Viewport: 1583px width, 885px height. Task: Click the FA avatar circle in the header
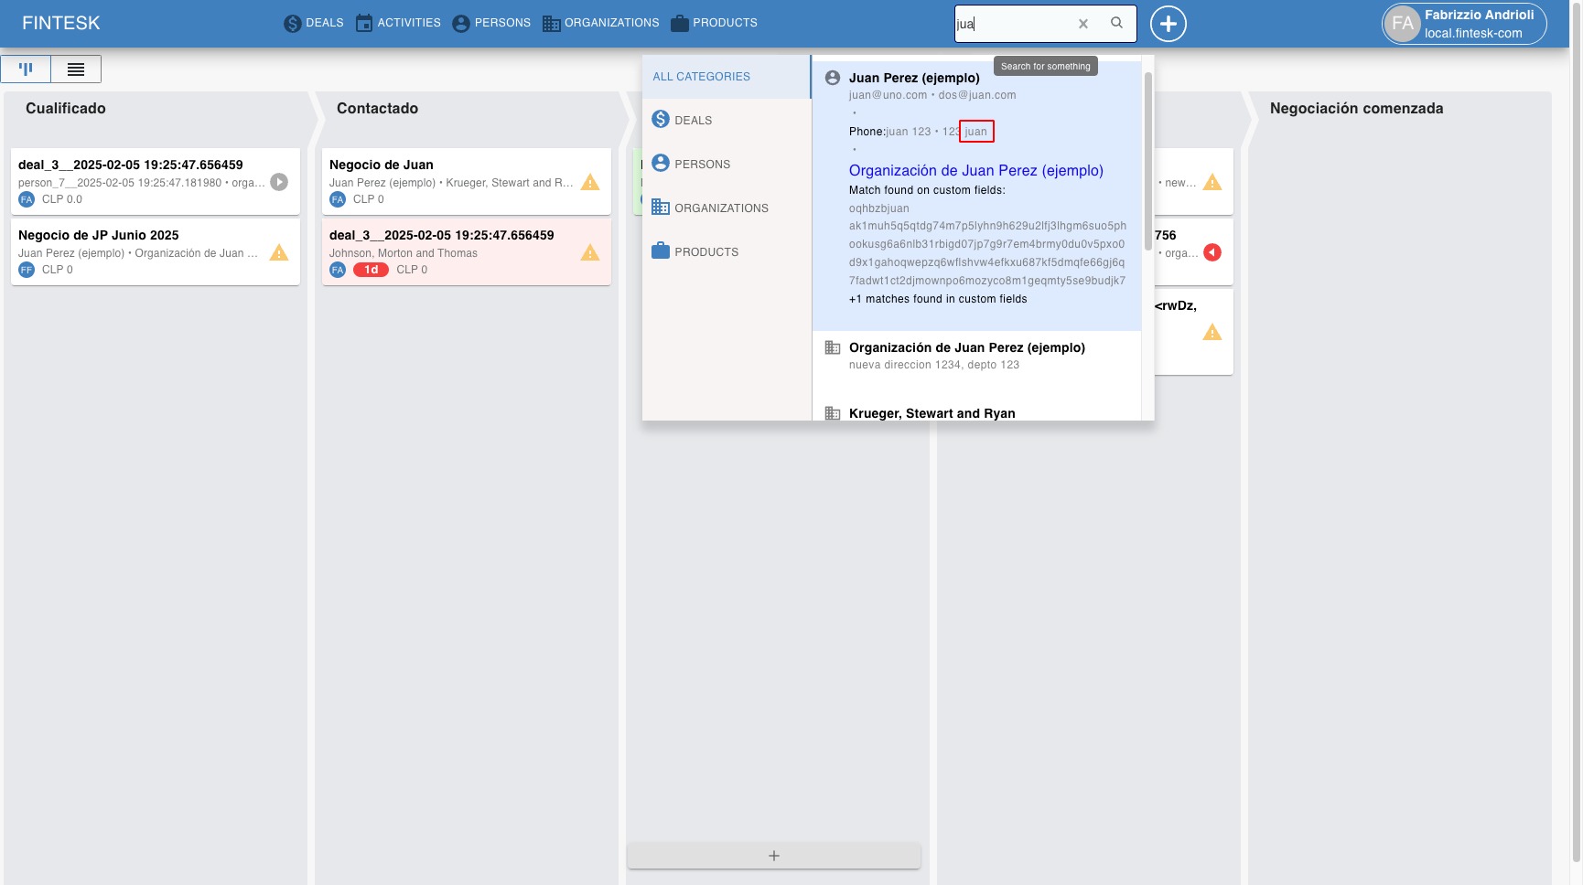click(1403, 24)
